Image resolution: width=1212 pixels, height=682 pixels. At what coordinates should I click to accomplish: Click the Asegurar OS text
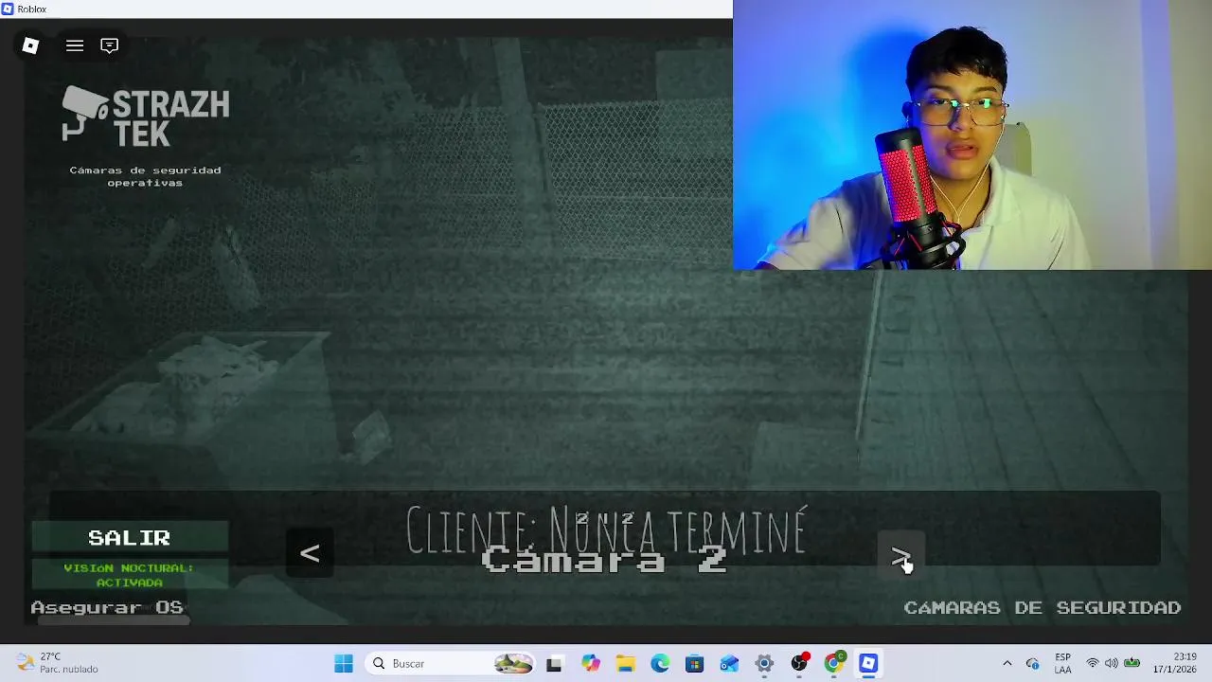[107, 608]
